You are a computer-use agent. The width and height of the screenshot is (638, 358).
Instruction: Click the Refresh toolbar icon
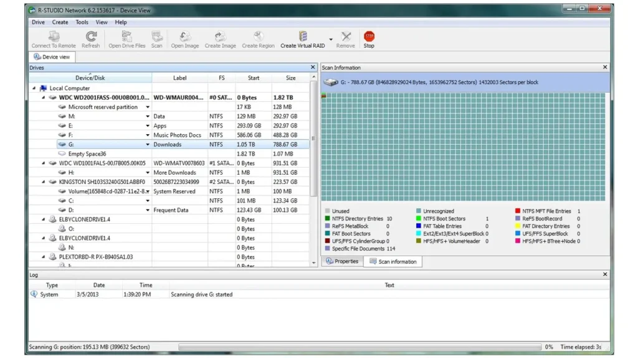[x=91, y=37]
